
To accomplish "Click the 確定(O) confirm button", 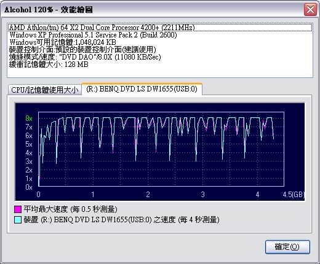I will tap(287, 247).
